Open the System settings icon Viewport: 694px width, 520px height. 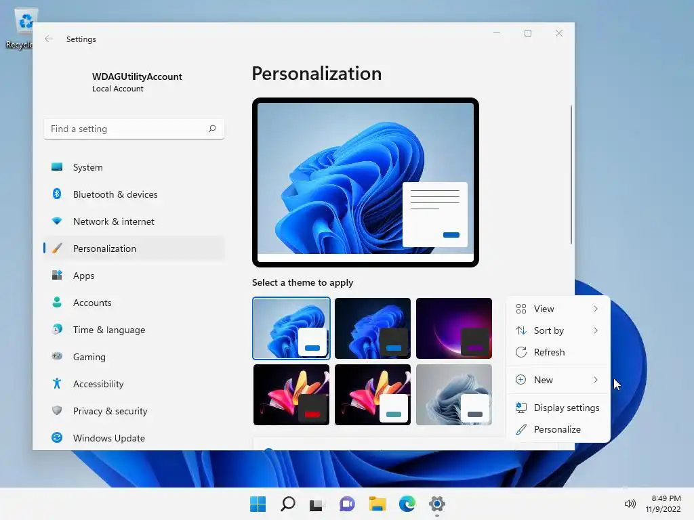click(57, 167)
